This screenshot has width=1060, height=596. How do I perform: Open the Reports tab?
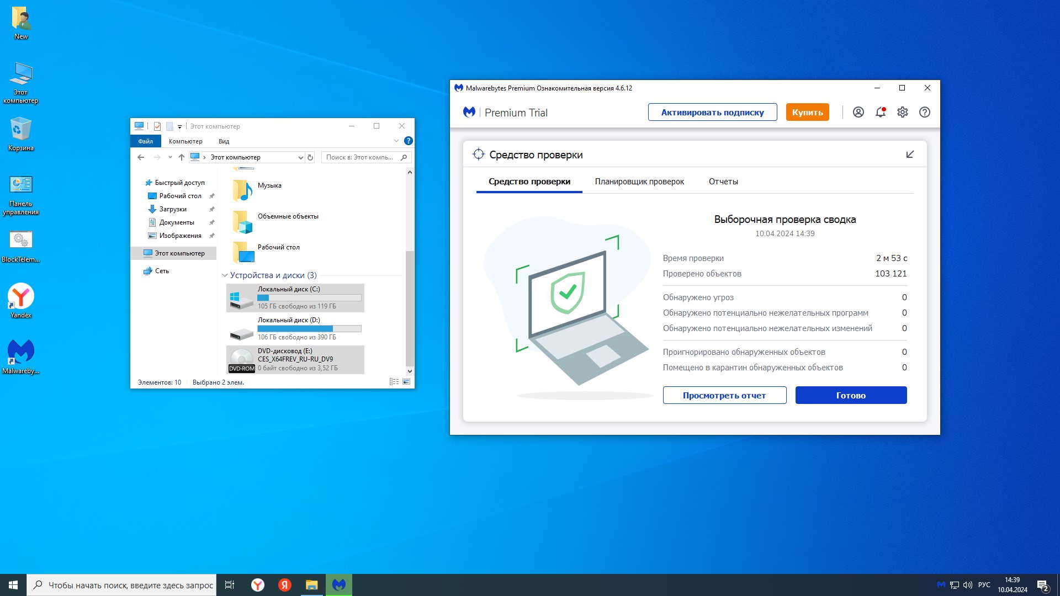(723, 182)
